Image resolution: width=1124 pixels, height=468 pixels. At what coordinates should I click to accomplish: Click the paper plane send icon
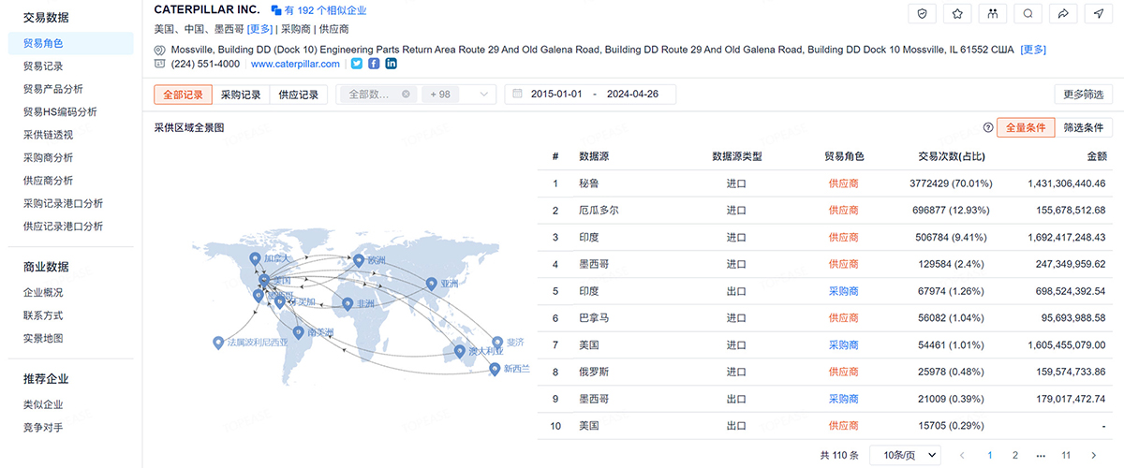click(1099, 14)
